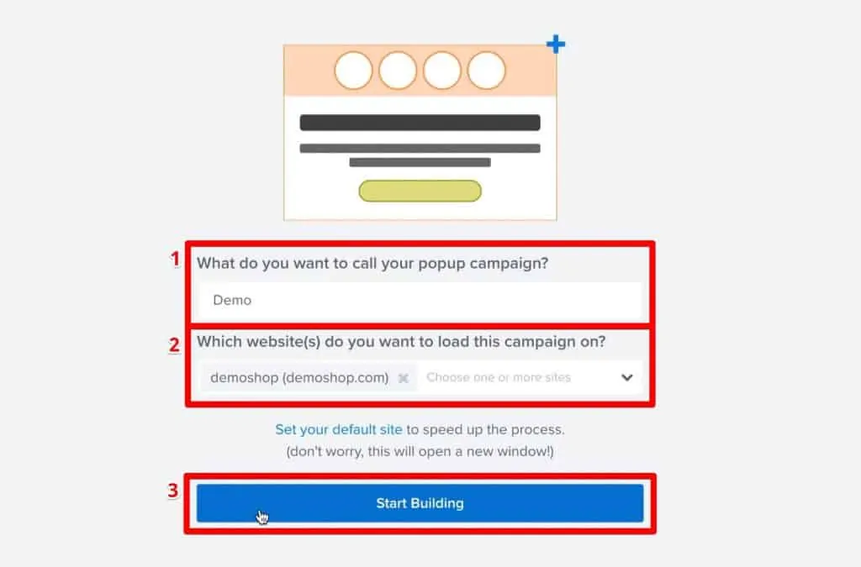This screenshot has height=567, width=861.
Task: Click the first circle in the popup preview
Action: (354, 70)
